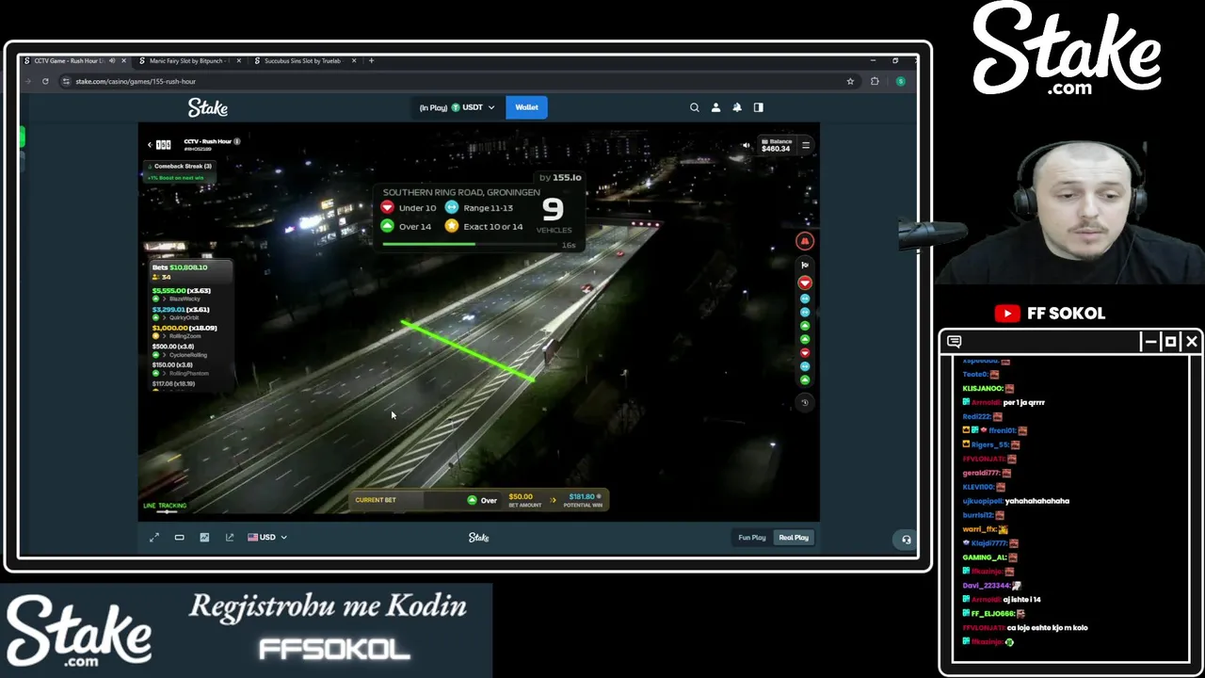Open a new browser tab

point(371,61)
